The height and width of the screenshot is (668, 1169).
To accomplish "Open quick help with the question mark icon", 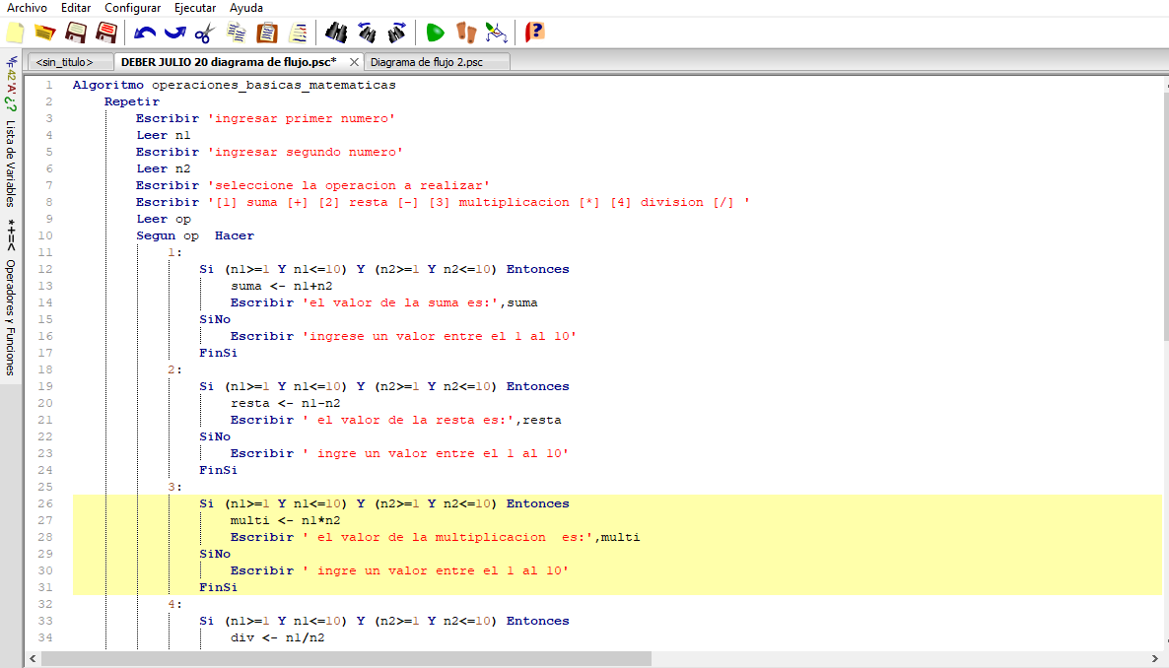I will pyautogui.click(x=533, y=32).
